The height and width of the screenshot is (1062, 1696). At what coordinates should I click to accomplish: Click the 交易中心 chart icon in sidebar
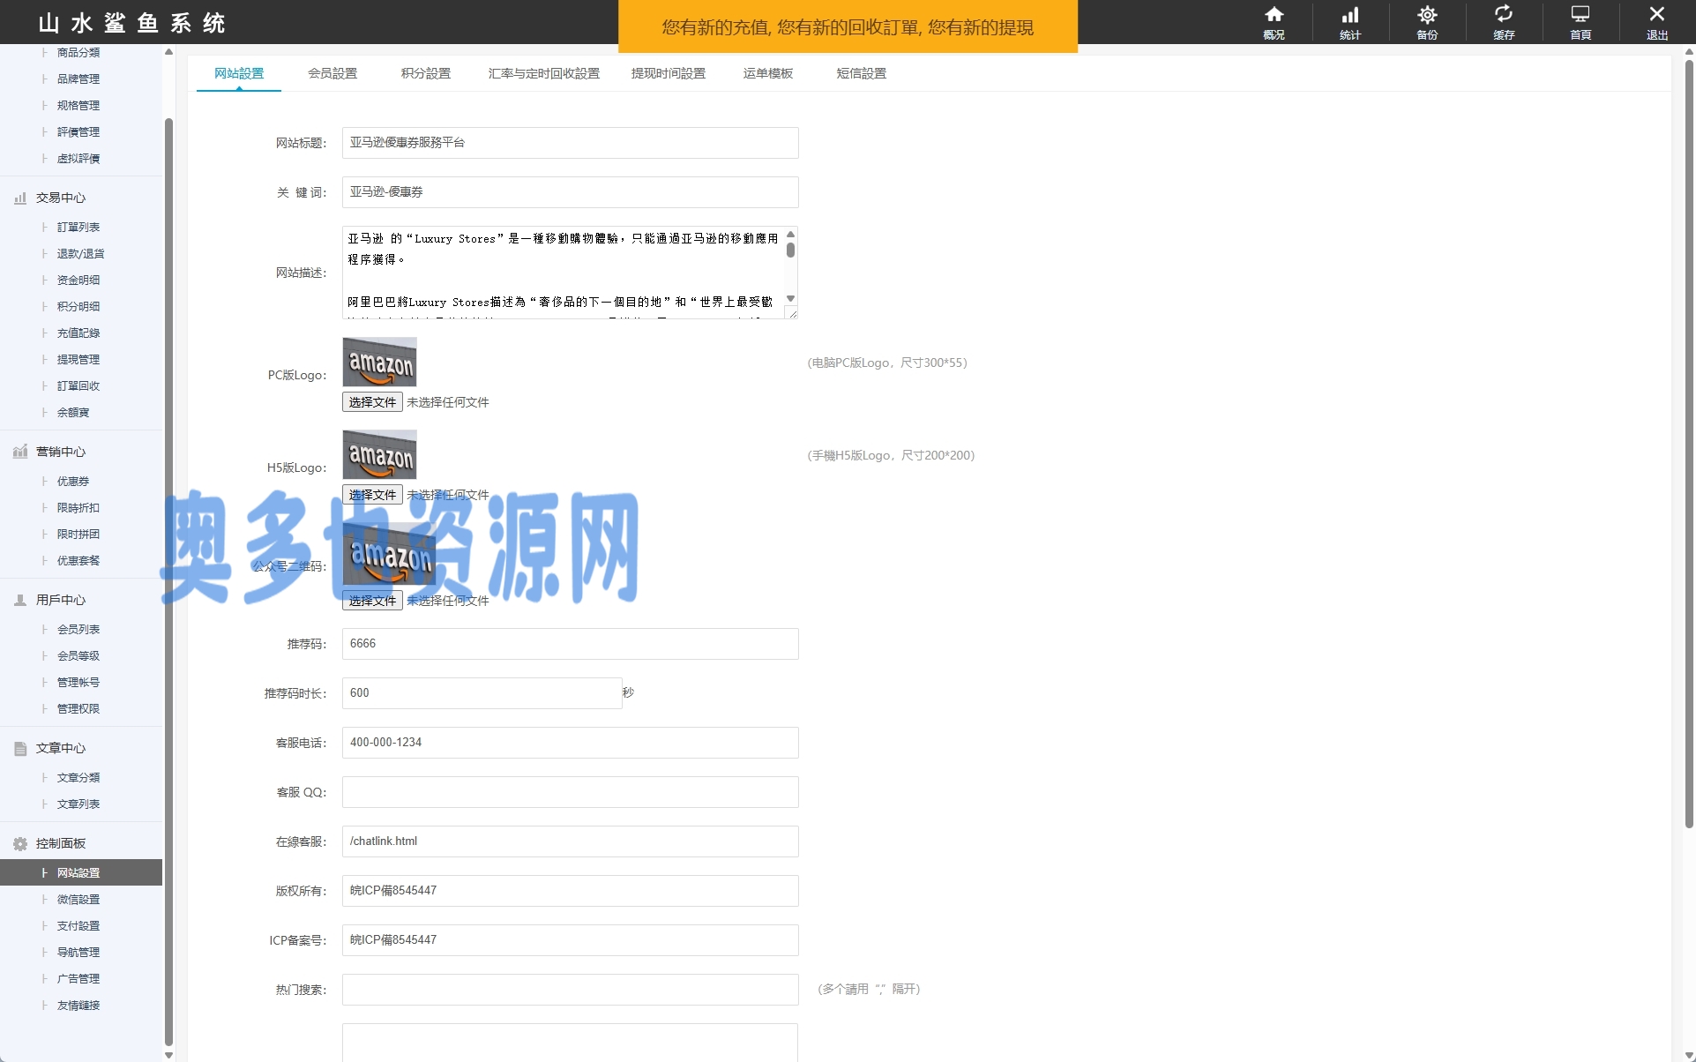coord(20,198)
